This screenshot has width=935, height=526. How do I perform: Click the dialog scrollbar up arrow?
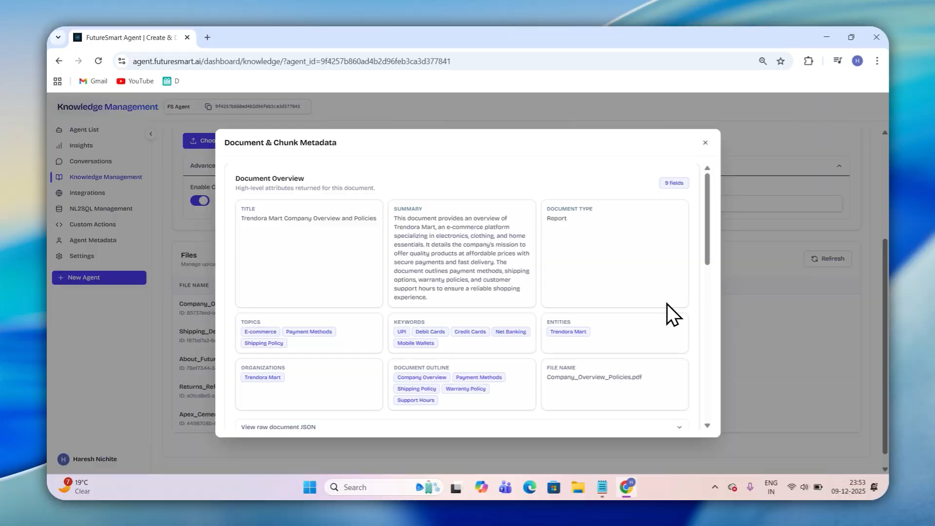(707, 168)
